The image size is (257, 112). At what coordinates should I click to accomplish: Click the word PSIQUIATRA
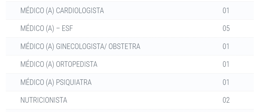(x=74, y=82)
